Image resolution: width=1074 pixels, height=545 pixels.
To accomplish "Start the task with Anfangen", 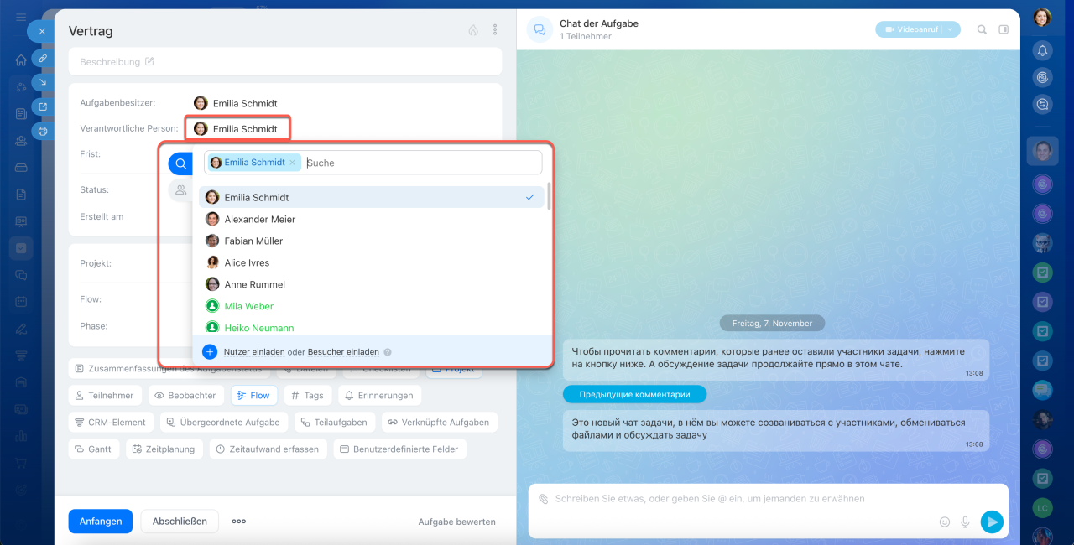I will point(101,521).
